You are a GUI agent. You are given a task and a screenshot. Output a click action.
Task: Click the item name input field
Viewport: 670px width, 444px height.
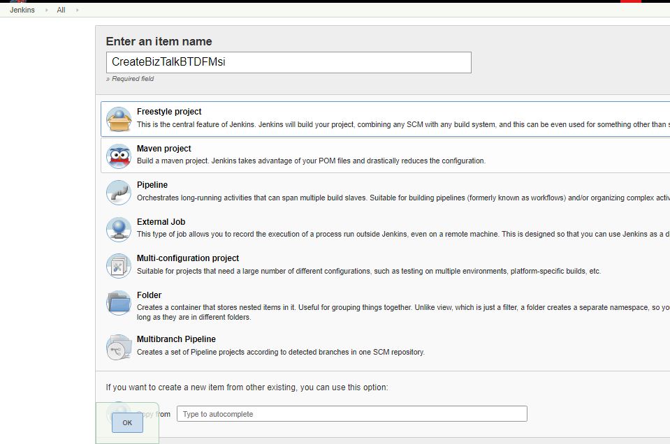tap(289, 62)
